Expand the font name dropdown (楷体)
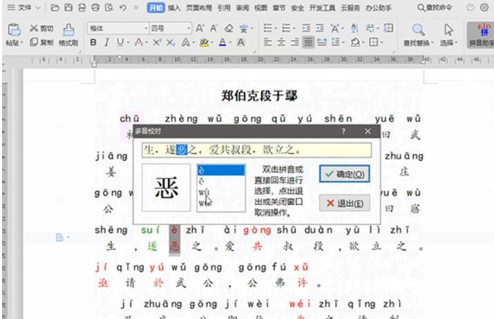Image resolution: width=494 pixels, height=319 pixels. pyautogui.click(x=146, y=28)
